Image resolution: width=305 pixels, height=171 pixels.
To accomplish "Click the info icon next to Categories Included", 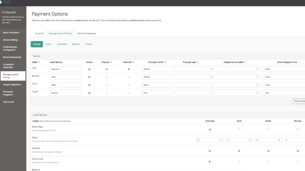I will click(x=245, y=62).
